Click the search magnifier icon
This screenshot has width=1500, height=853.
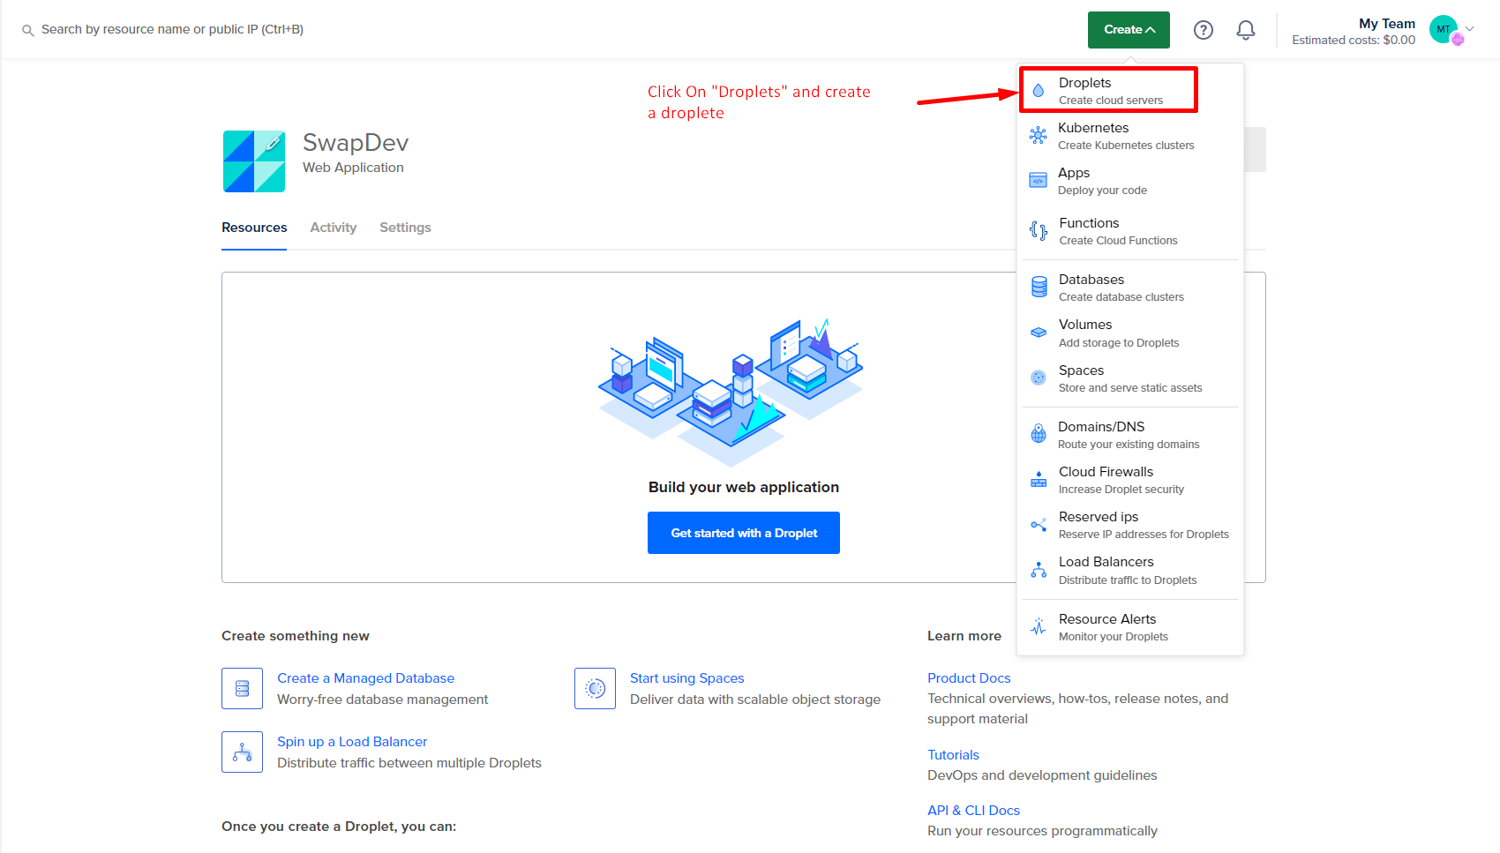[x=28, y=30]
